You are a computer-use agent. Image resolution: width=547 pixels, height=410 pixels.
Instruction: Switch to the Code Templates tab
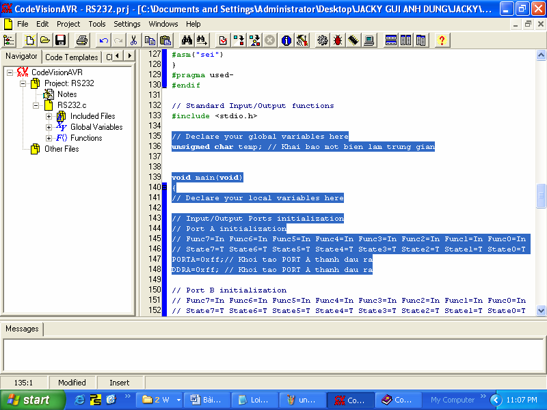click(72, 57)
